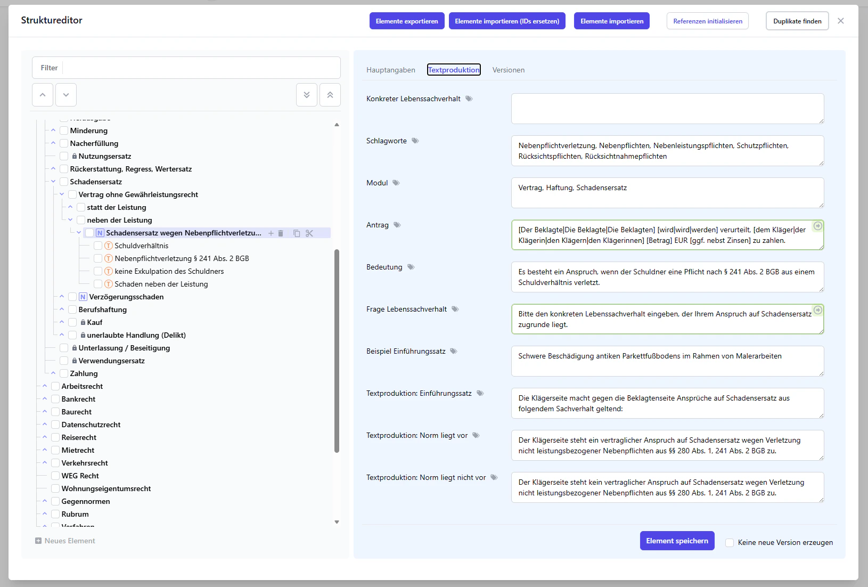Expand the Verzögerungsschaden node
868x587 pixels.
click(x=62, y=297)
